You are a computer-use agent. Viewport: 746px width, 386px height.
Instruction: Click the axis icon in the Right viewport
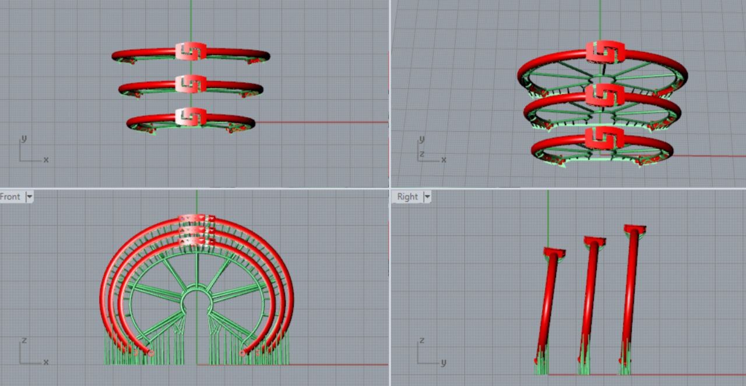point(428,352)
